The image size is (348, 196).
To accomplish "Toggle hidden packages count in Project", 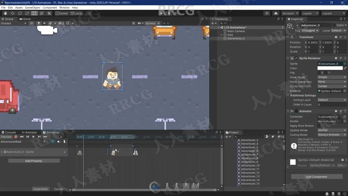I will tap(281, 137).
